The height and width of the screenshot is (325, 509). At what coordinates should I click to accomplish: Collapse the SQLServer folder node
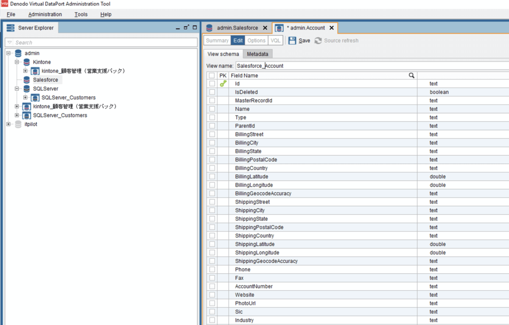tap(17, 89)
